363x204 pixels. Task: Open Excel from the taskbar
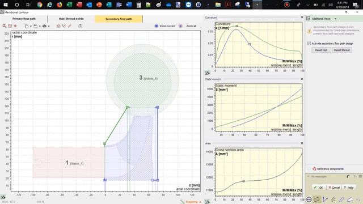pos(69,5)
